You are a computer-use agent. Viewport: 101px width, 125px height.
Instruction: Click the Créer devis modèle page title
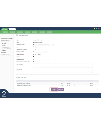click(24, 35)
